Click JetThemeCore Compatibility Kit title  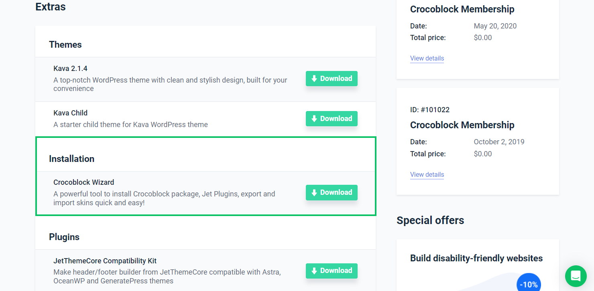click(105, 261)
